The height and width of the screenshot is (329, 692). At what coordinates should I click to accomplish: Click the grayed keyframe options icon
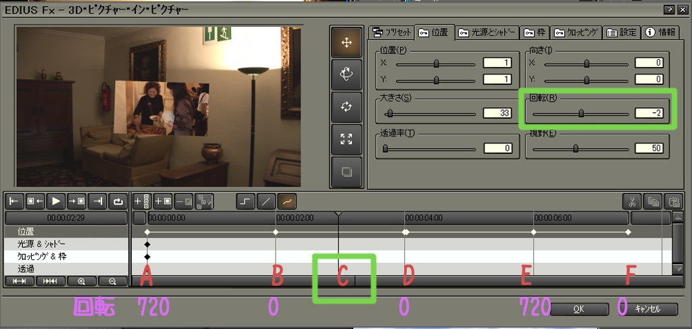[204, 201]
